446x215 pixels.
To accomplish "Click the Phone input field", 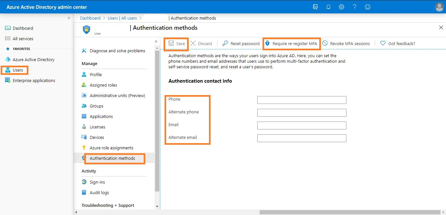I will pos(301,100).
